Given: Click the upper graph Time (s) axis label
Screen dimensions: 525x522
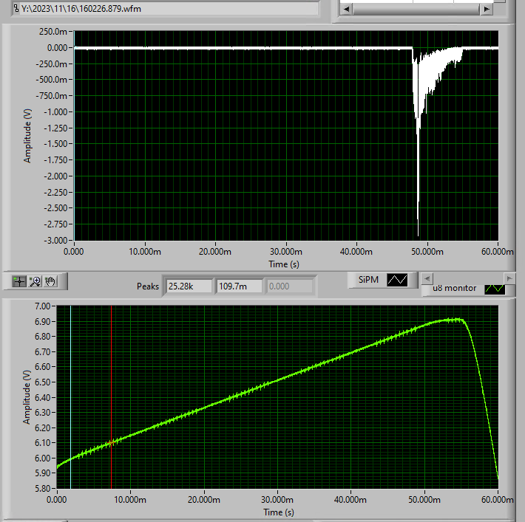Looking at the screenshot, I should [284, 264].
